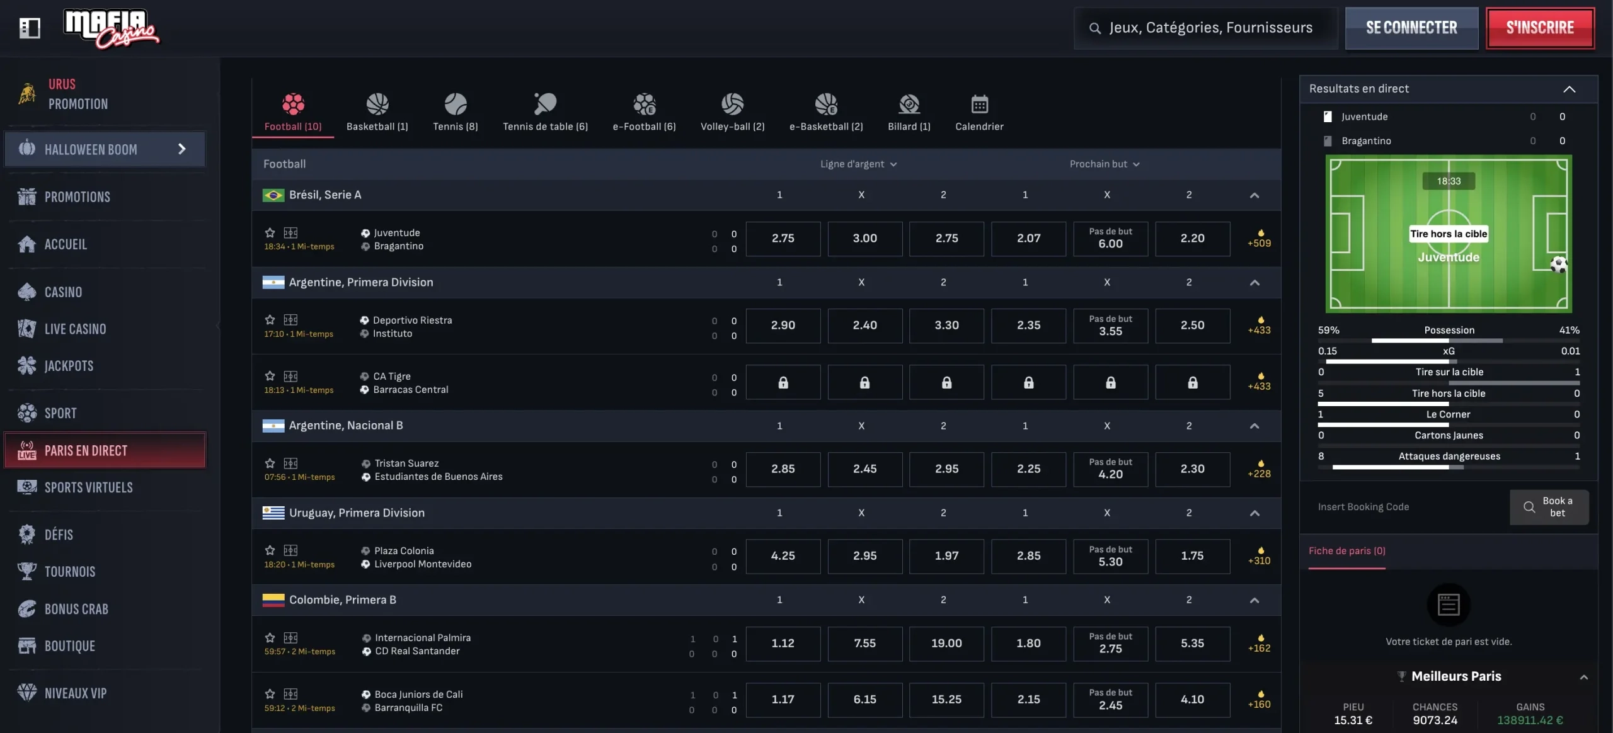Collapse Brésil, Serie A league section

1254,195
